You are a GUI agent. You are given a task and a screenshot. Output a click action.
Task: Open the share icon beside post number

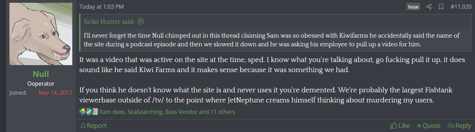pos(429,7)
